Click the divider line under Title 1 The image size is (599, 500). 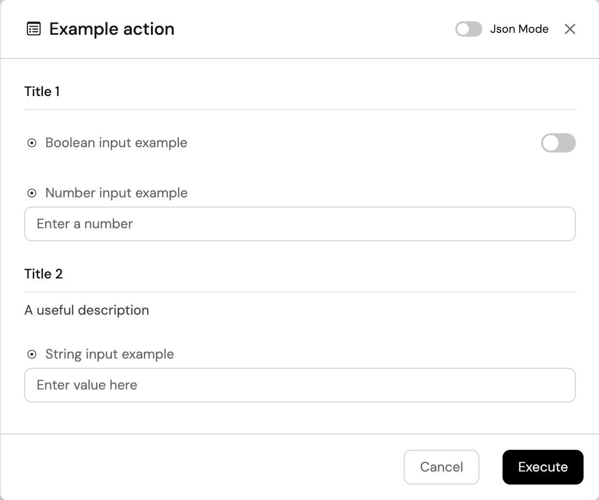coord(299,110)
